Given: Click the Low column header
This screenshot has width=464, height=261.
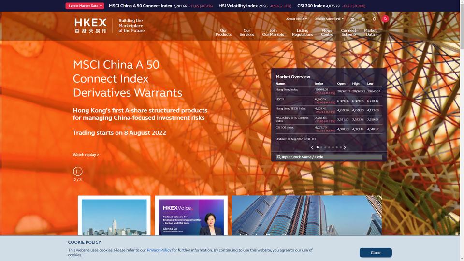Looking at the screenshot, I should tap(370, 84).
